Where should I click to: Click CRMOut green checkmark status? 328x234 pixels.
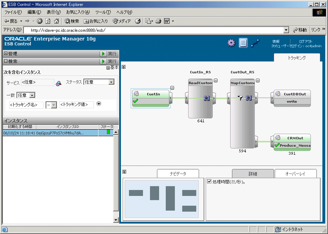[277, 145]
